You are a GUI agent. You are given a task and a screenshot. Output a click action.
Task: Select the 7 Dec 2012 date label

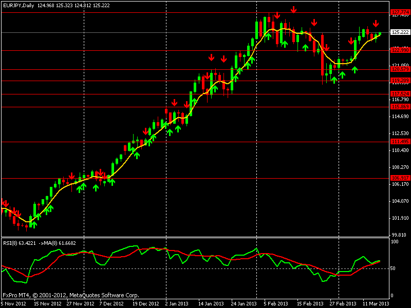(x=111, y=304)
